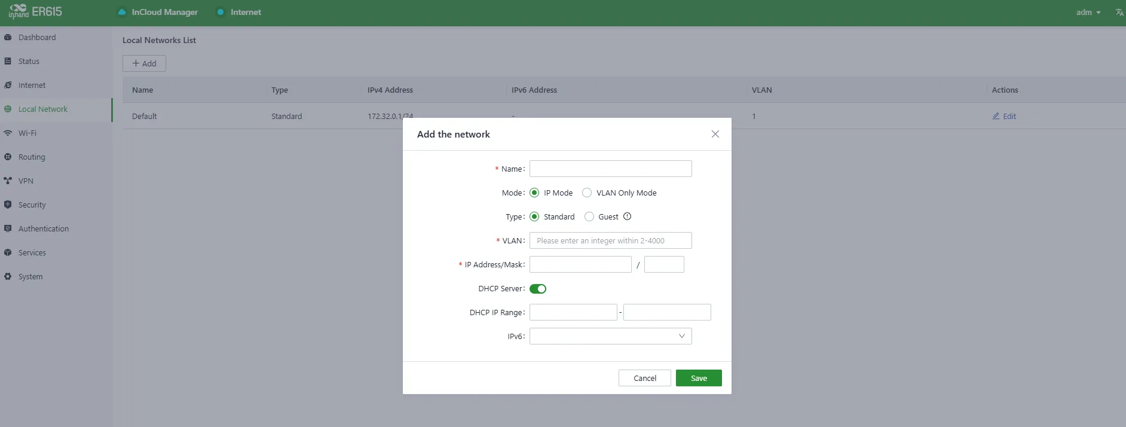Open Dashboard menu item

click(x=56, y=37)
